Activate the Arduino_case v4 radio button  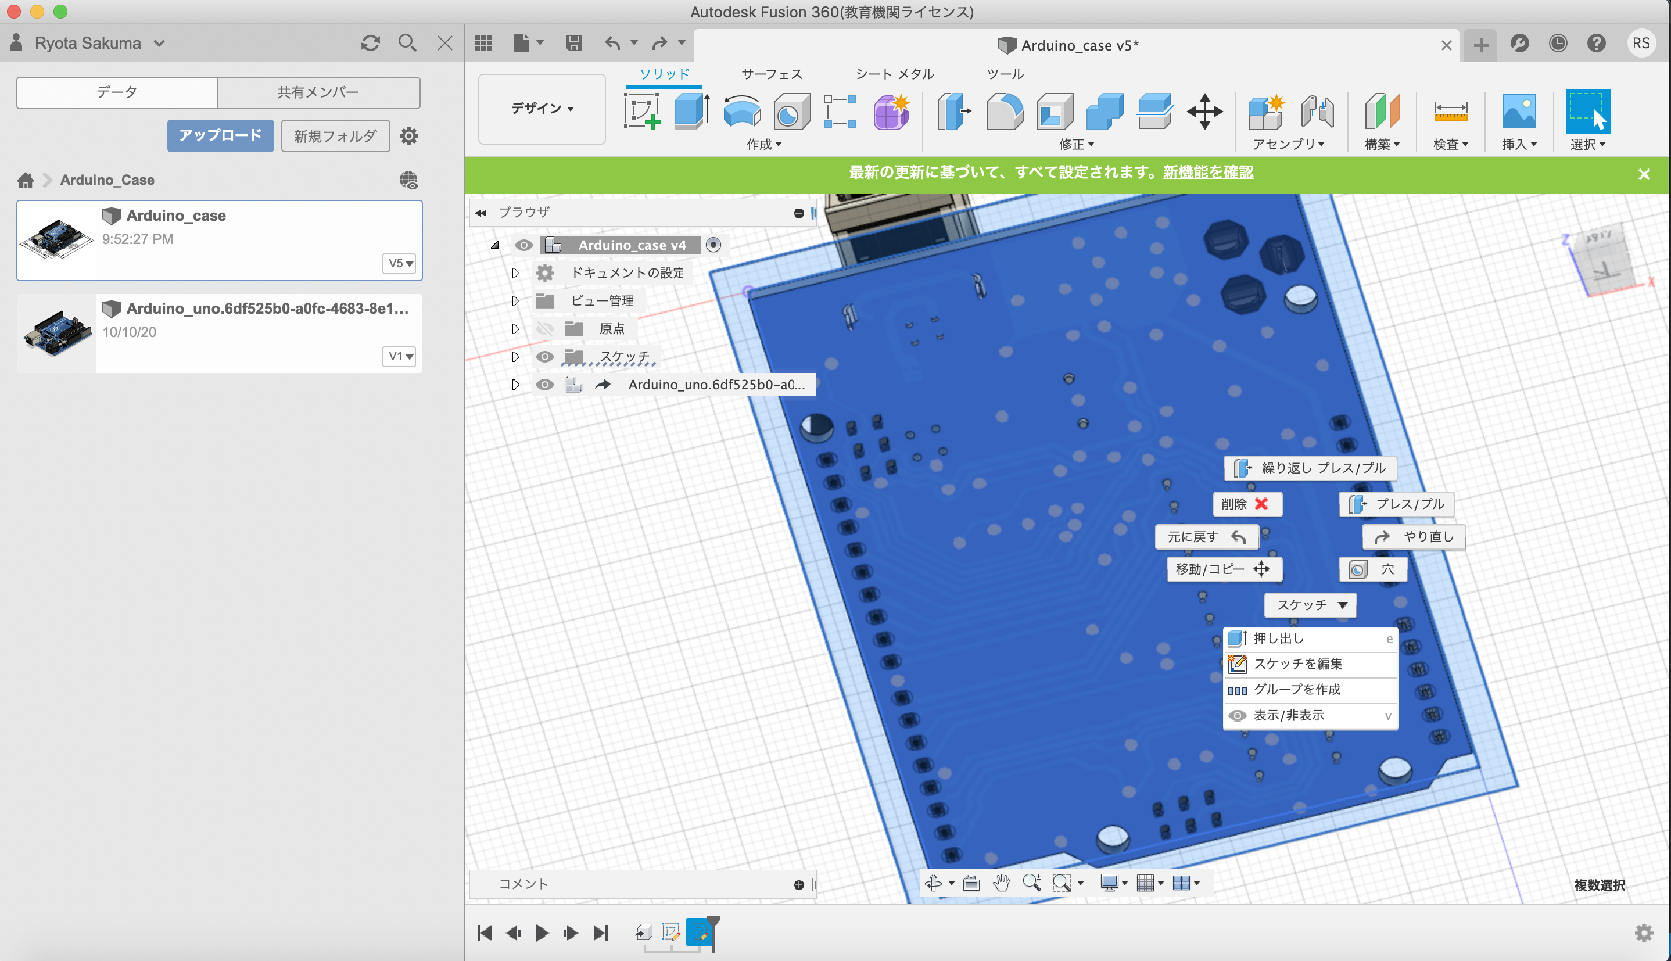713,245
